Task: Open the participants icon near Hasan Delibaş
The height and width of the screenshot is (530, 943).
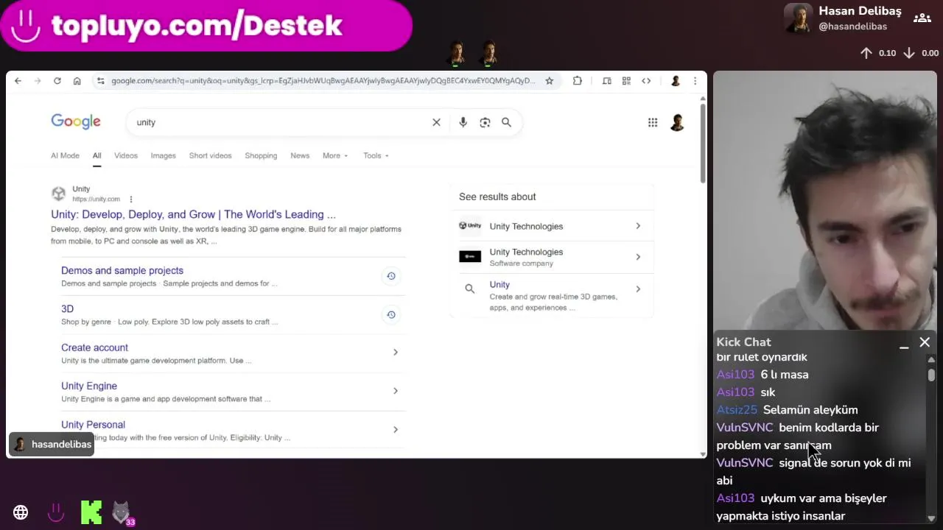Action: (x=922, y=18)
